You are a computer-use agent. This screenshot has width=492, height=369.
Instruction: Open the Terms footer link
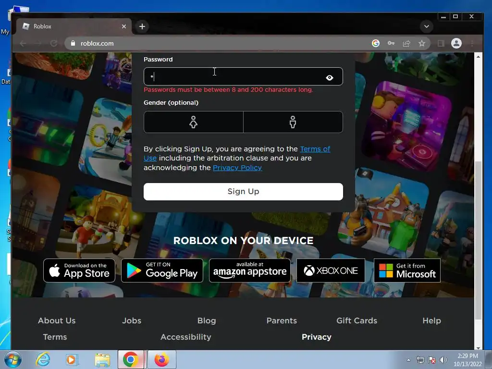pos(55,337)
